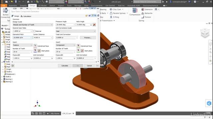Screen dimensions: 213x119
Task: Click the Search Help & Commands box
Action: click(x=147, y=2)
